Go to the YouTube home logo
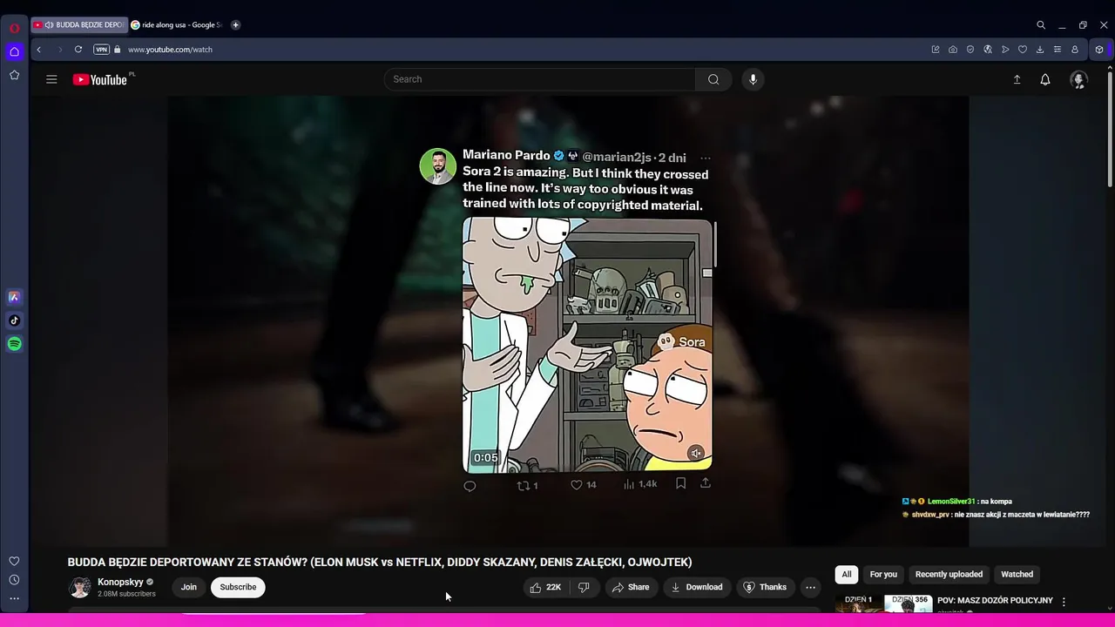Image resolution: width=1115 pixels, height=627 pixels. click(x=101, y=79)
